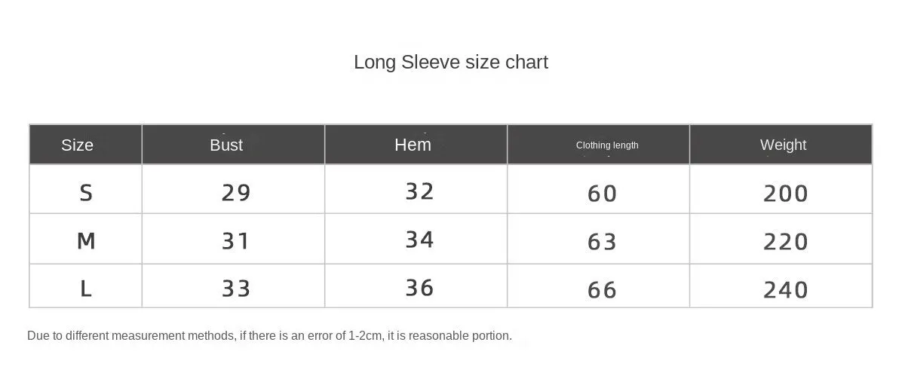
Task: Click the L size row label
Action: coord(86,289)
